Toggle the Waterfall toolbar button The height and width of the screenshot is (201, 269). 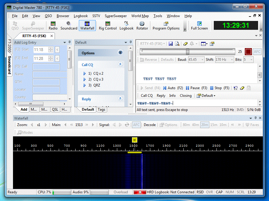(x=87, y=26)
